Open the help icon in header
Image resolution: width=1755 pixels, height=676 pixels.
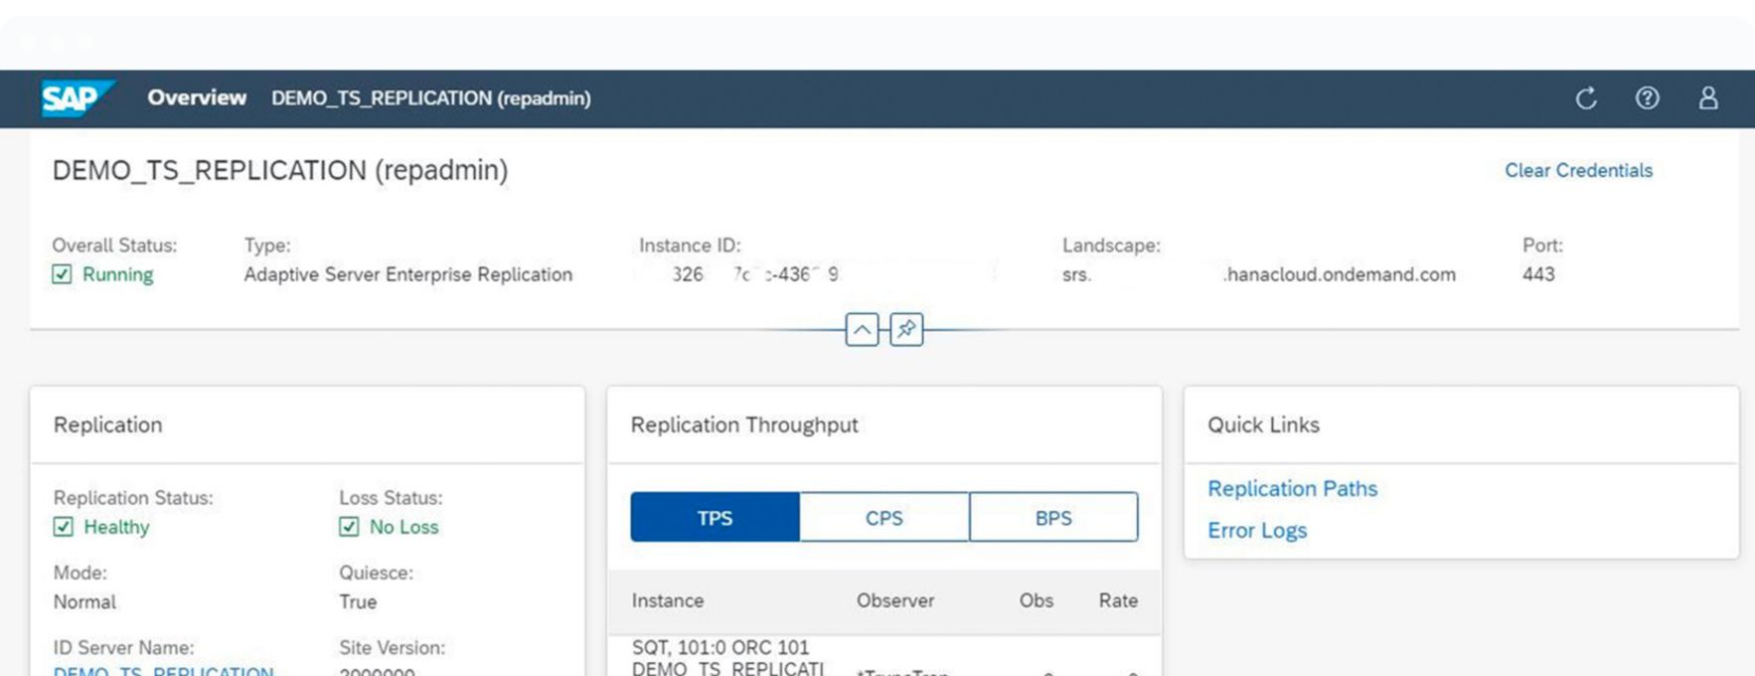1647,98
